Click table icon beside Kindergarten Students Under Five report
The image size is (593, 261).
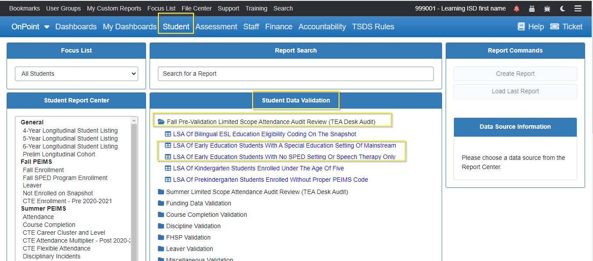point(168,168)
